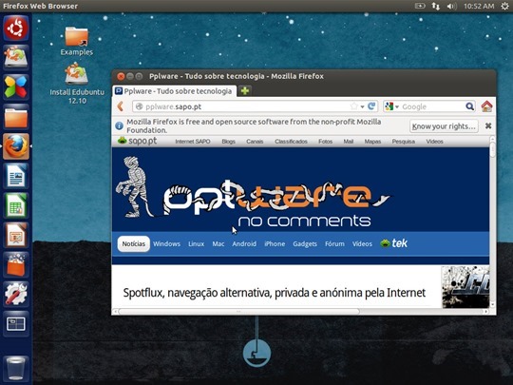Viewport: 513px width, 385px height.
Task: Open the Linux section in site menu
Action: coord(197,244)
